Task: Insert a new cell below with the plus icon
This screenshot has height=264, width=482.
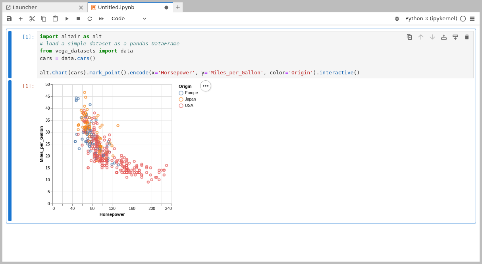Action: [x=21, y=19]
